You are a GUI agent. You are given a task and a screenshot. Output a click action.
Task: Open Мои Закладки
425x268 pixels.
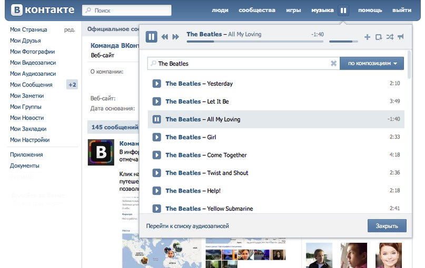point(28,129)
